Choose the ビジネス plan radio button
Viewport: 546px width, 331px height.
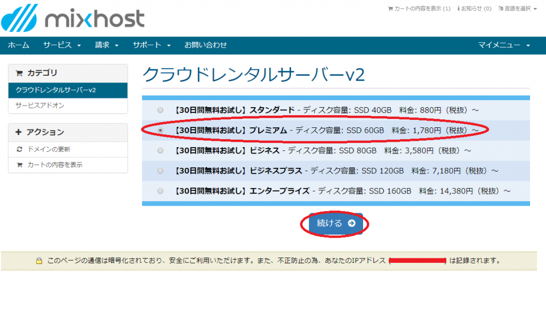[x=160, y=150]
